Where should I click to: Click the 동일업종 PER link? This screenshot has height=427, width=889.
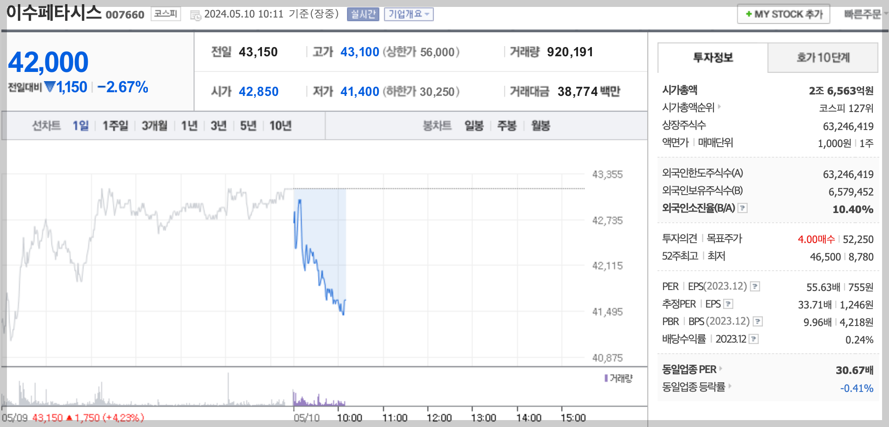(689, 369)
